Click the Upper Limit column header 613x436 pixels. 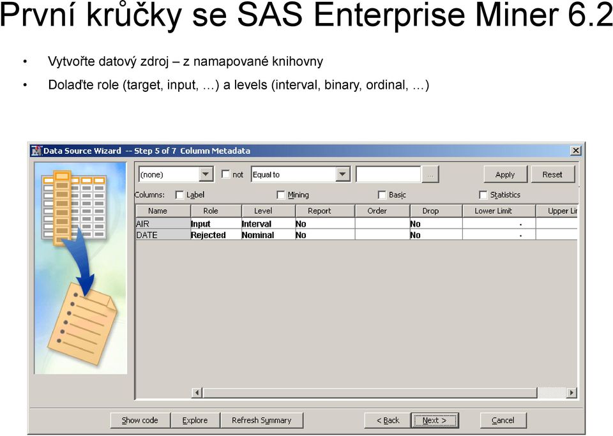click(557, 211)
